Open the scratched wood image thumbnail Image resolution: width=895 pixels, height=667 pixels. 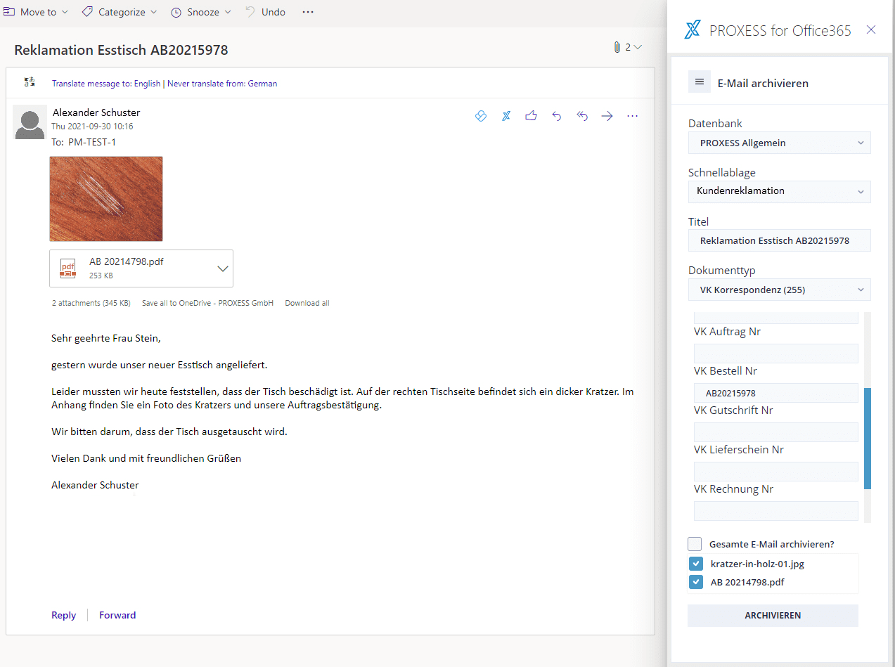pos(106,199)
